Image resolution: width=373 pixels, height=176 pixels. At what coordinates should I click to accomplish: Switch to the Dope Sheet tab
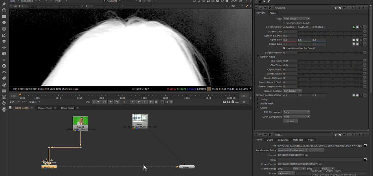click(68, 108)
